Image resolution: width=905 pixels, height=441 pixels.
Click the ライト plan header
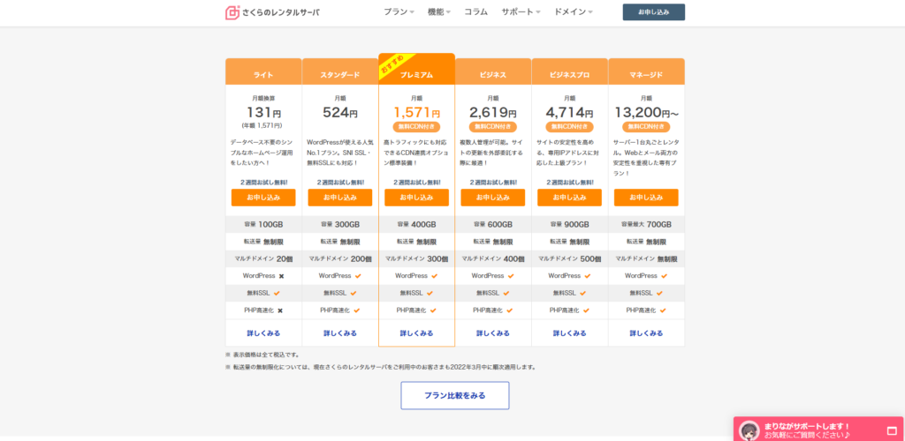click(263, 71)
